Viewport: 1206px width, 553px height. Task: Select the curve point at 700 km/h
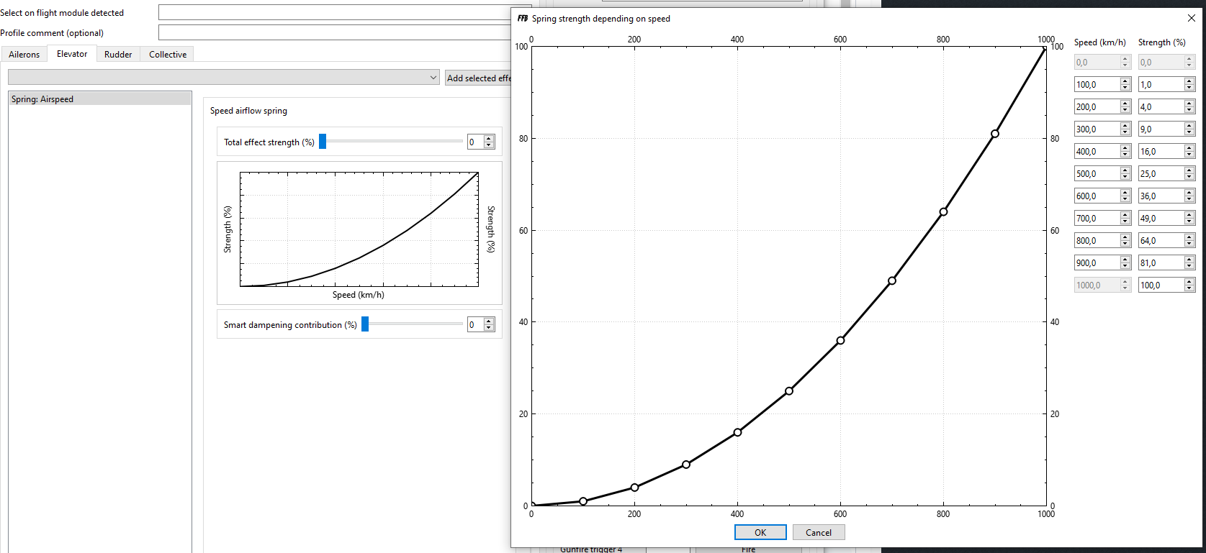click(892, 280)
